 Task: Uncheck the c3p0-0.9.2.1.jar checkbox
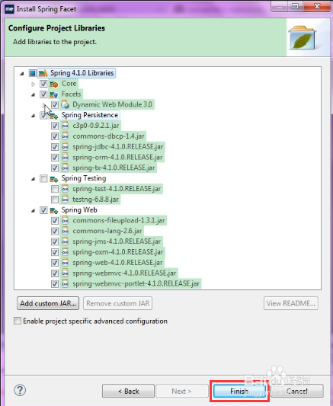tap(55, 126)
